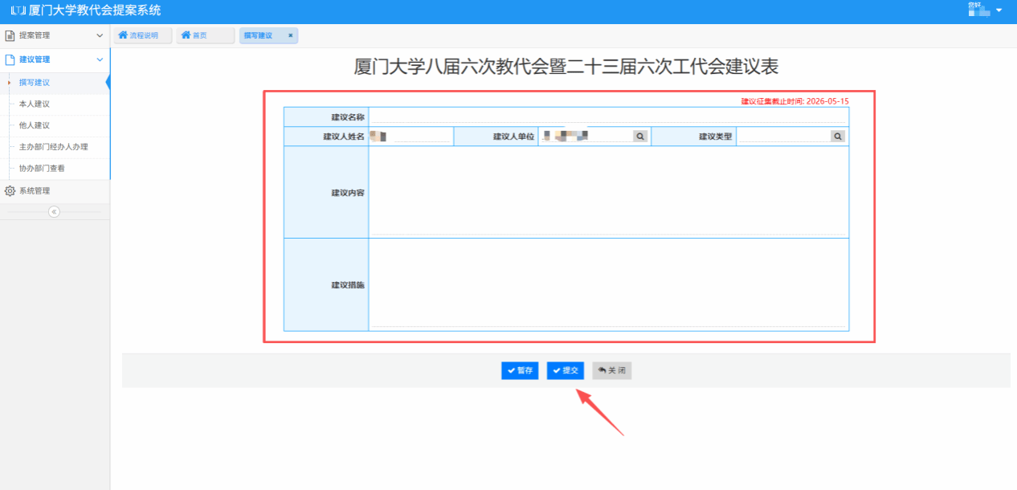Click the 系统管理 gear icon
1017x490 pixels.
(10, 191)
